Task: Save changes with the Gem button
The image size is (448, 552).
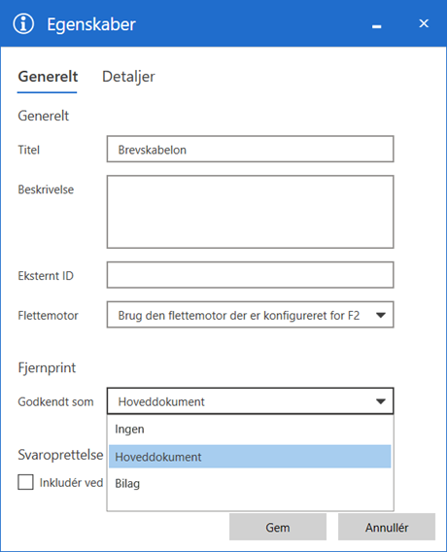Action: click(278, 527)
